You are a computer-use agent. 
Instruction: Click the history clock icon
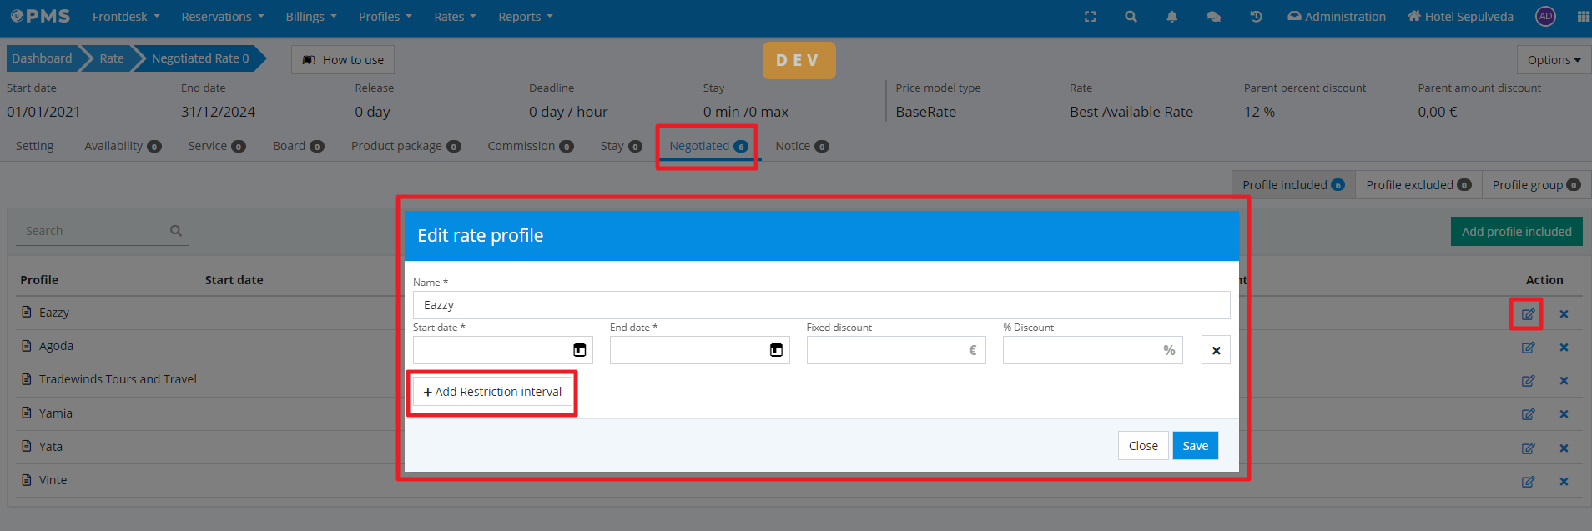[x=1256, y=17]
